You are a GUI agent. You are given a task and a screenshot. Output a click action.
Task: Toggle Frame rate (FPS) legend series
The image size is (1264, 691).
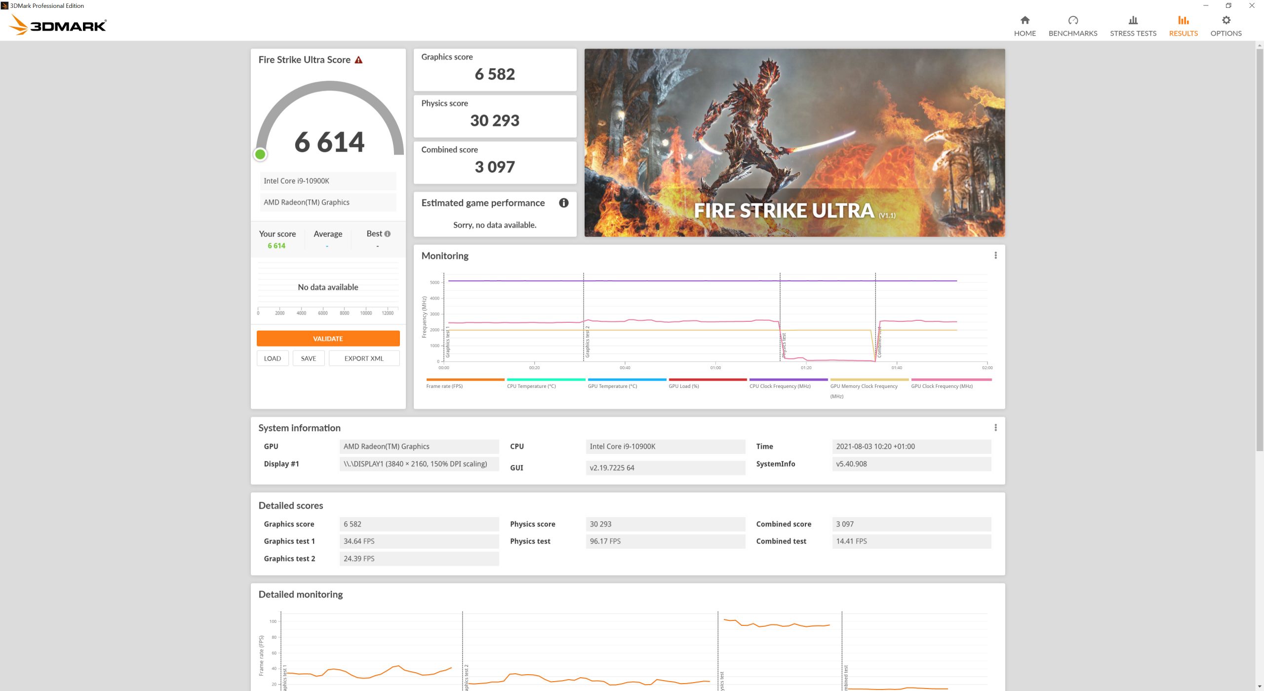click(444, 386)
